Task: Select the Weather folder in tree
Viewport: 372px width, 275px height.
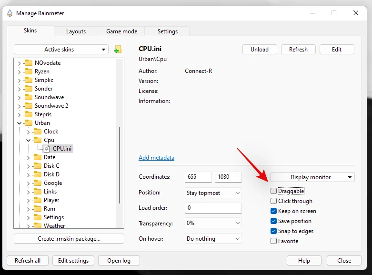Action: (54, 225)
